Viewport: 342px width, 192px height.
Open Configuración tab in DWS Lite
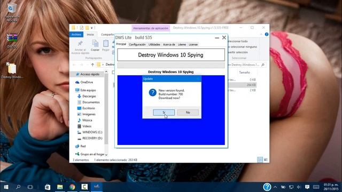click(x=137, y=44)
